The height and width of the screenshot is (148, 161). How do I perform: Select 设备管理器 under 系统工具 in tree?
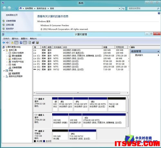coord(17,67)
